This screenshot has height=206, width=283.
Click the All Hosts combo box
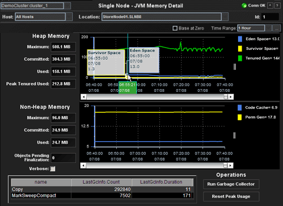(x=40, y=17)
